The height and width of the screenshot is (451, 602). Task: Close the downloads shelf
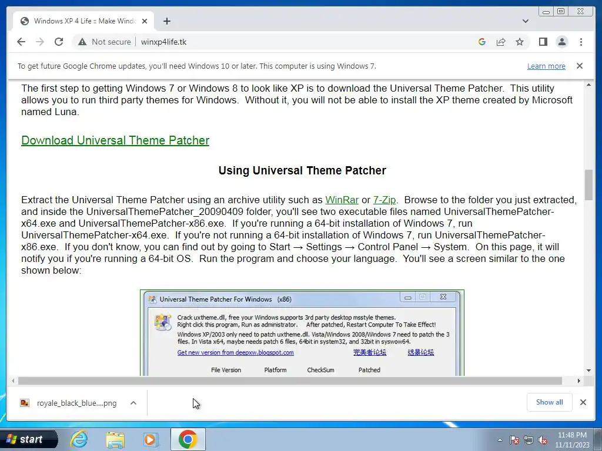(x=583, y=402)
